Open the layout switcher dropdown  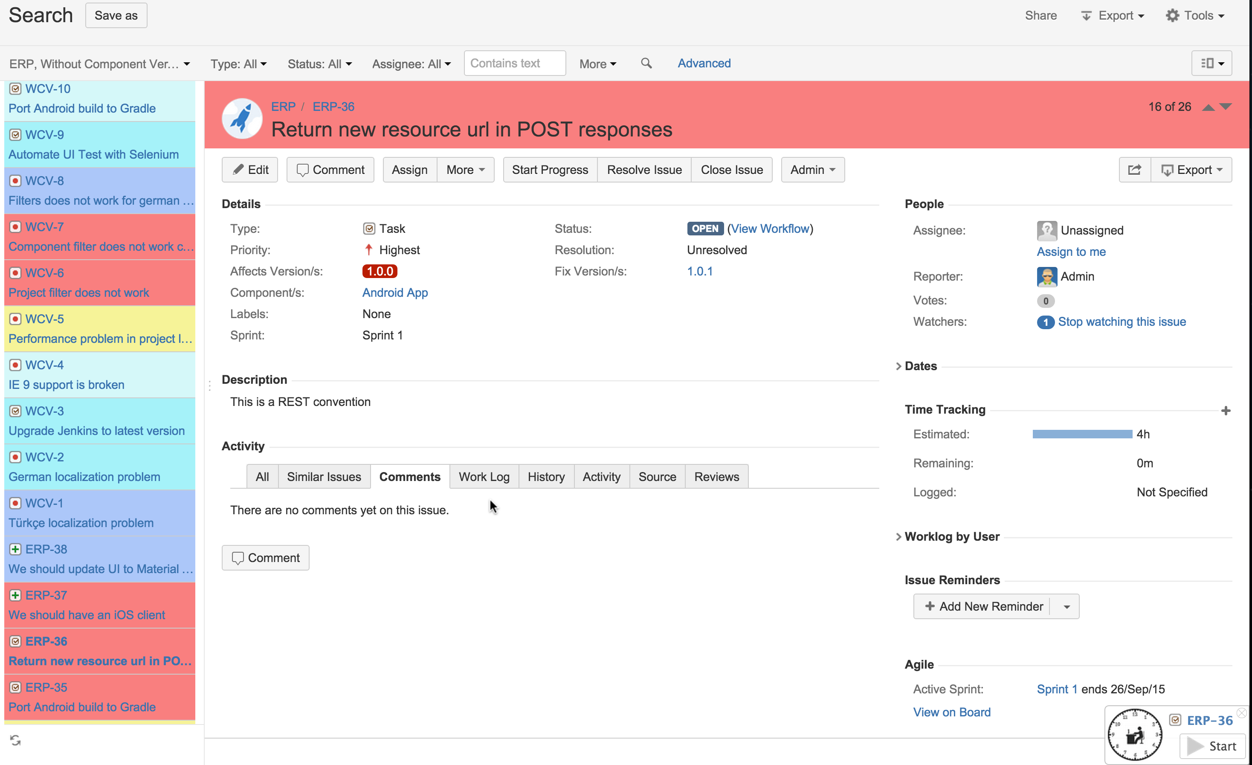point(1211,63)
